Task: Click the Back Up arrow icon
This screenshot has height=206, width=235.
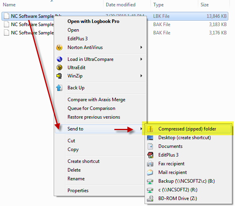Action: click(59, 88)
